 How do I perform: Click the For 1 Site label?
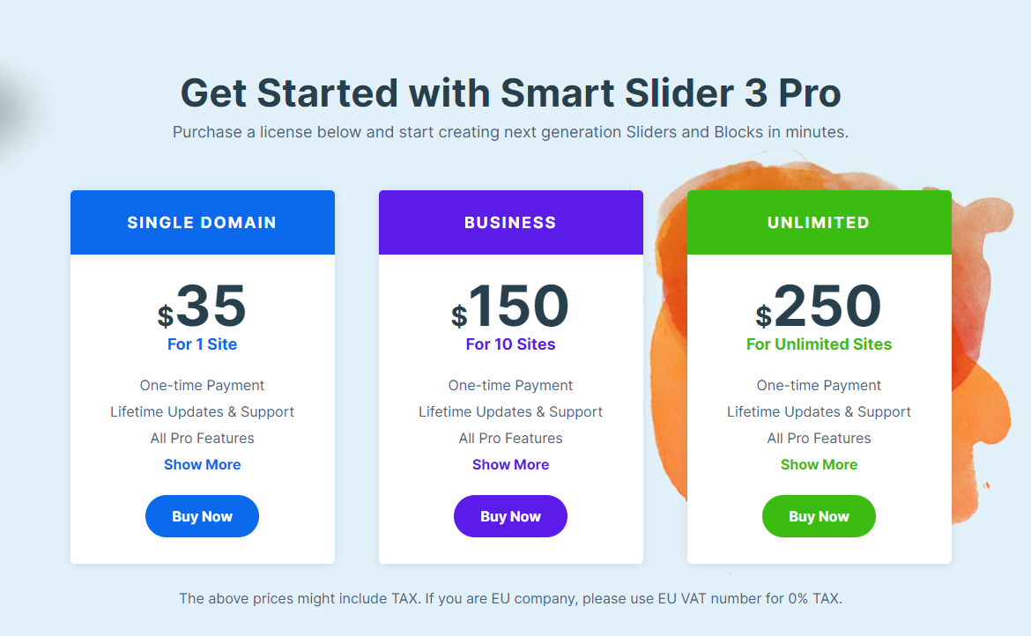[202, 344]
